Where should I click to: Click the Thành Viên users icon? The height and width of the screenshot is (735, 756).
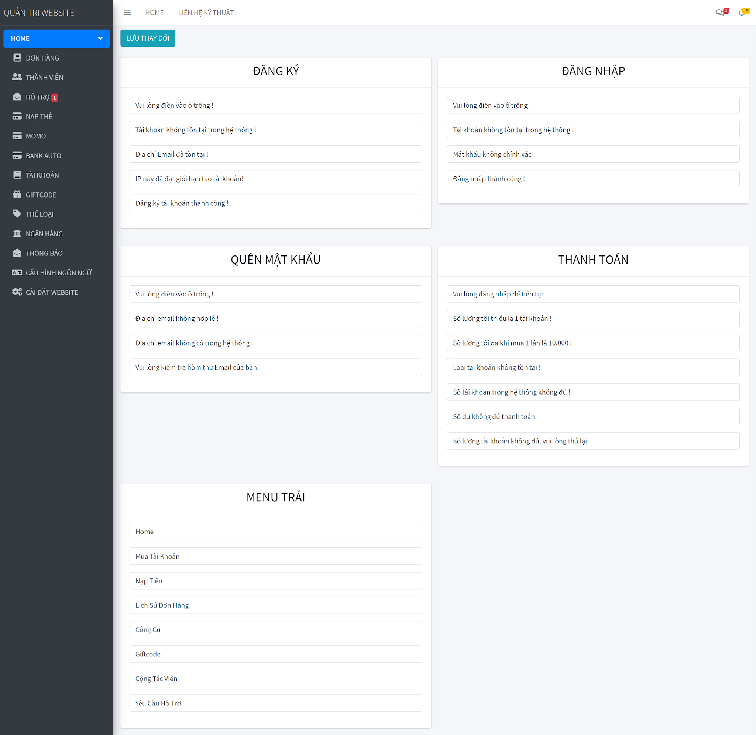point(17,77)
